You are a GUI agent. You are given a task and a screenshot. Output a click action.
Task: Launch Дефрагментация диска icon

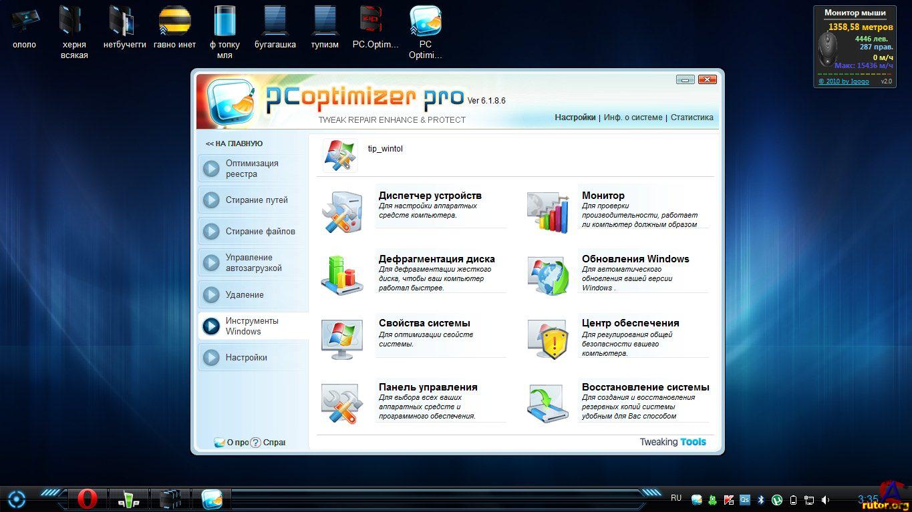coord(342,274)
